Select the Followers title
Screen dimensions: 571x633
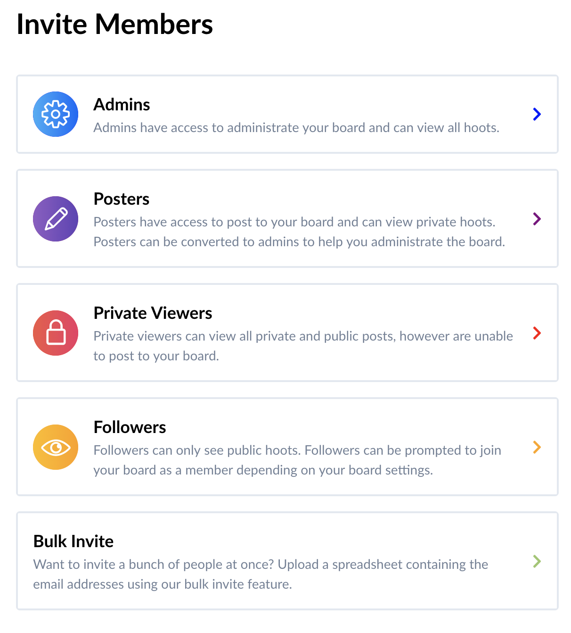click(x=130, y=427)
